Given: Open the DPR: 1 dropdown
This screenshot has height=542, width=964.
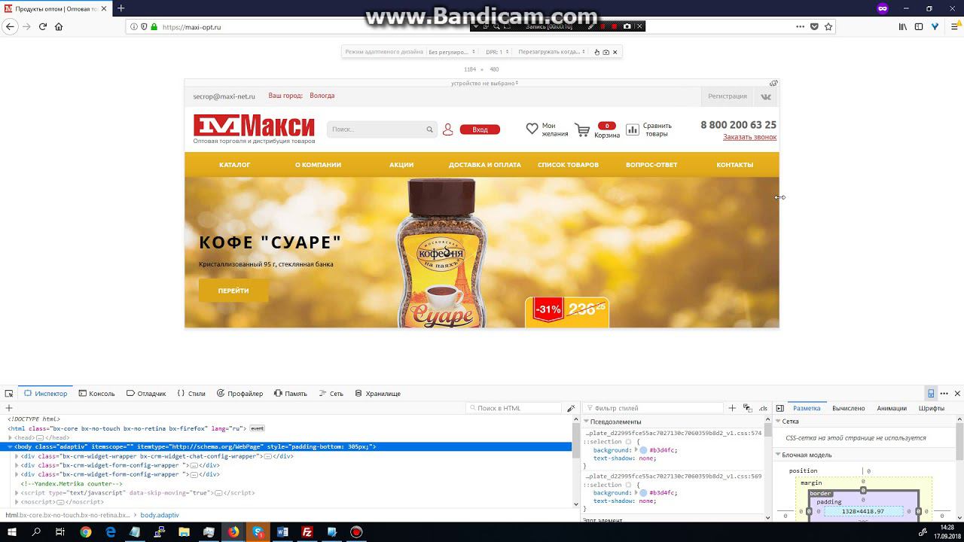Looking at the screenshot, I should (497, 52).
